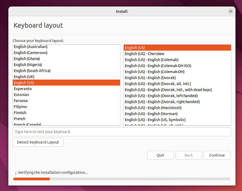Viewport: 242px width, 191px height.
Task: Choose English (Dvorak) variant
Action: [177, 78]
